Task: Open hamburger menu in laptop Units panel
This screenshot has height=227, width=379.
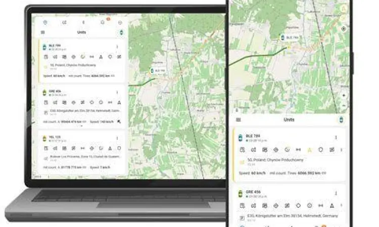Action: point(42,32)
